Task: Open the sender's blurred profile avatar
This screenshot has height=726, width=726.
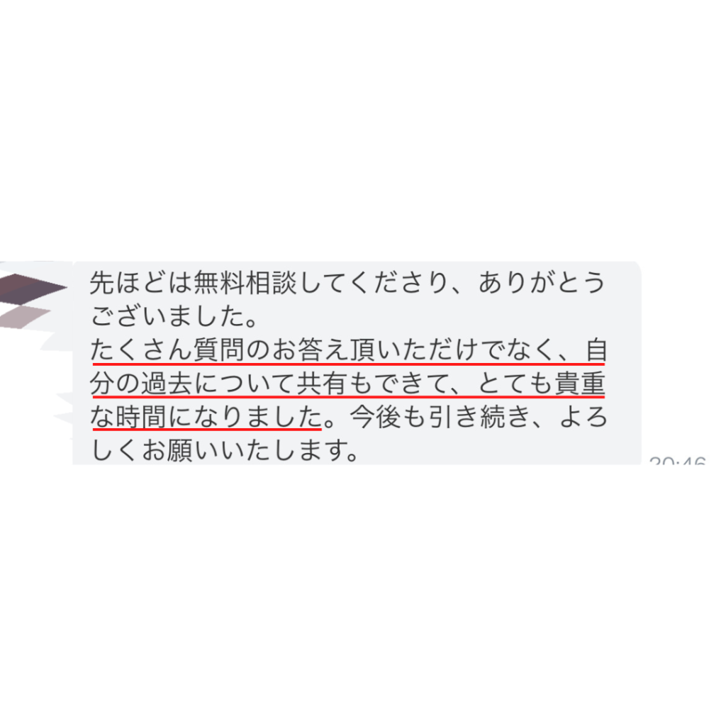Action: click(x=33, y=288)
